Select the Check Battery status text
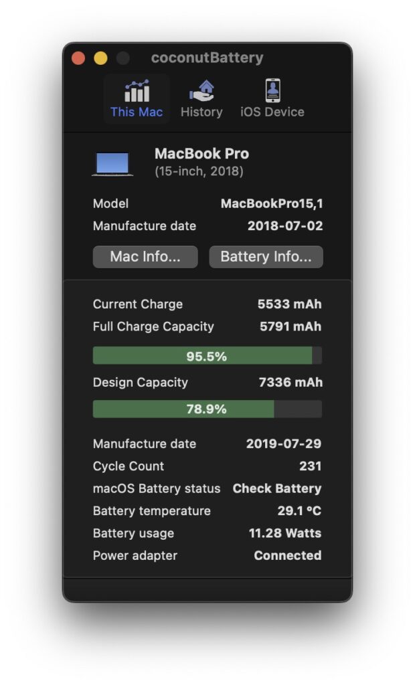The height and width of the screenshot is (685, 415). point(276,488)
